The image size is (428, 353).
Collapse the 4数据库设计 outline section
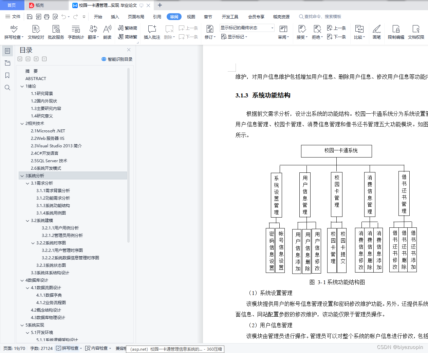coord(22,280)
